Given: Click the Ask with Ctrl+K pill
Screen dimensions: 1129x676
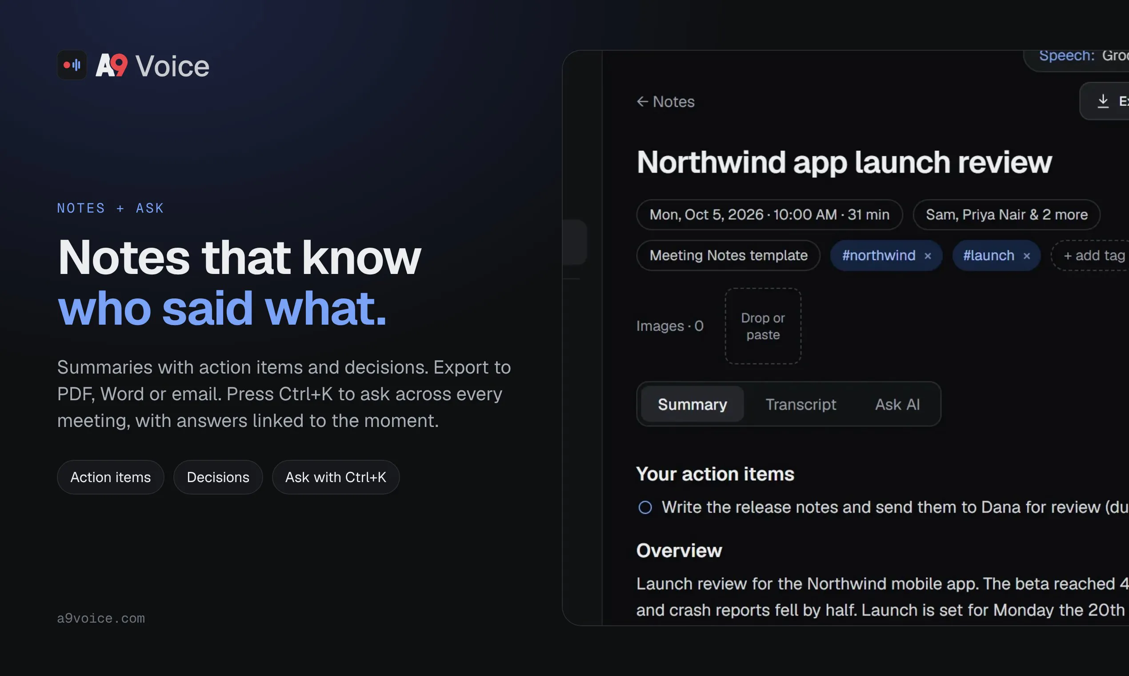Looking at the screenshot, I should pos(336,477).
